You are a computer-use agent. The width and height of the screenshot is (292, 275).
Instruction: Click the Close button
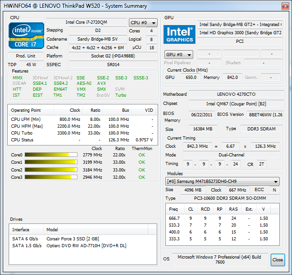pos(277,259)
